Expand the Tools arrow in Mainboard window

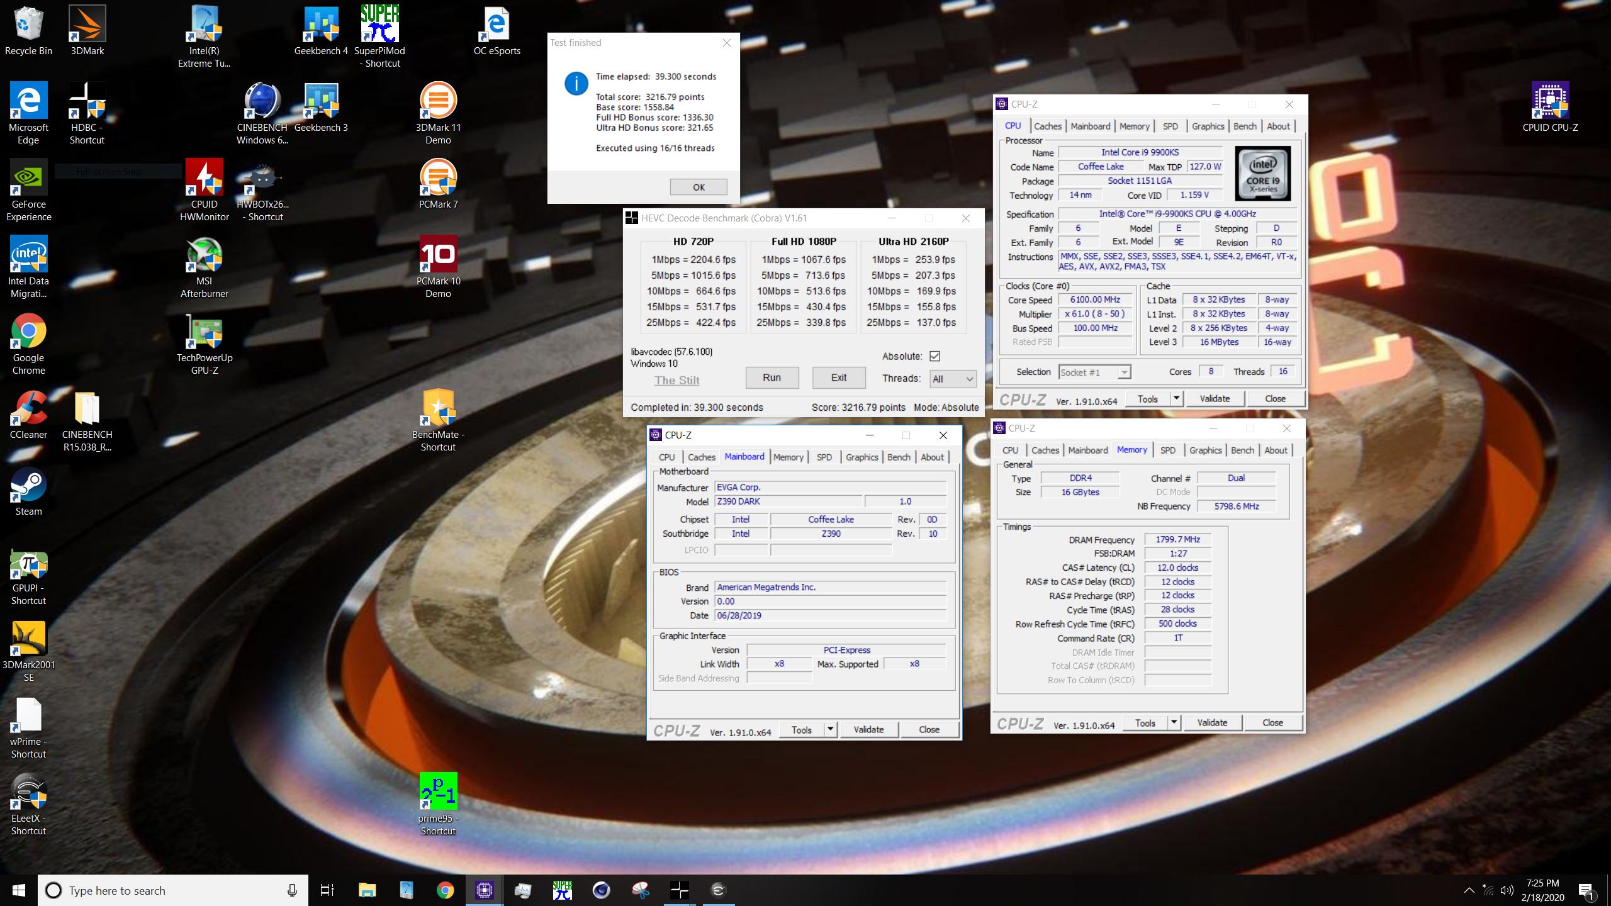830,729
